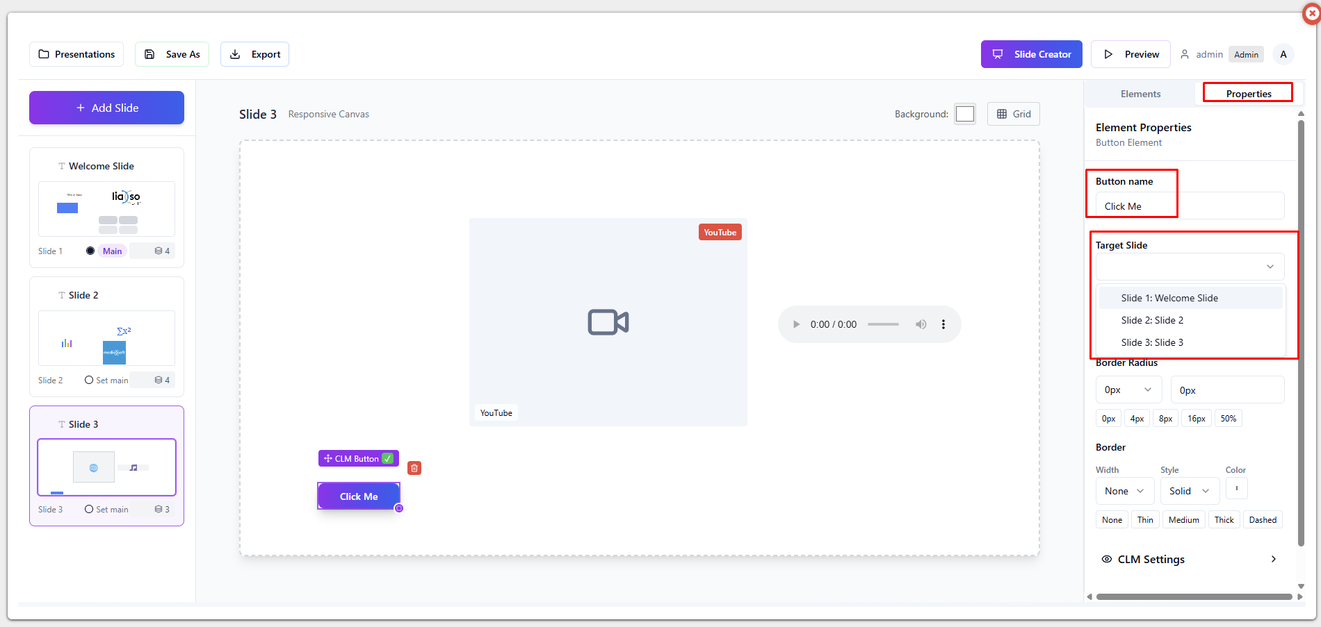Click the audio player play icon
1321x627 pixels.
[796, 324]
